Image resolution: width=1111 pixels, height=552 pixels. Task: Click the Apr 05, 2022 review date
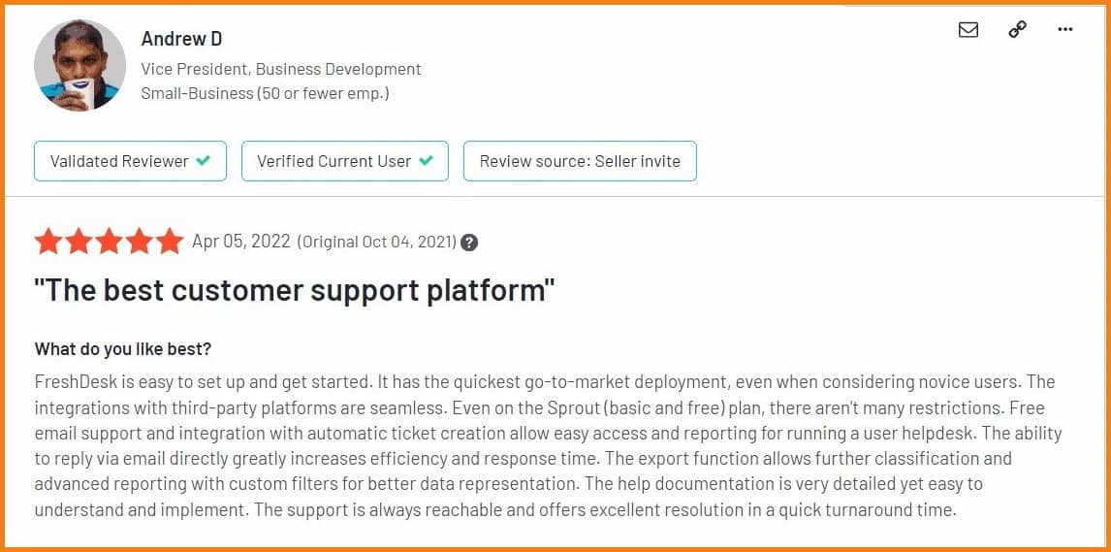coord(240,242)
